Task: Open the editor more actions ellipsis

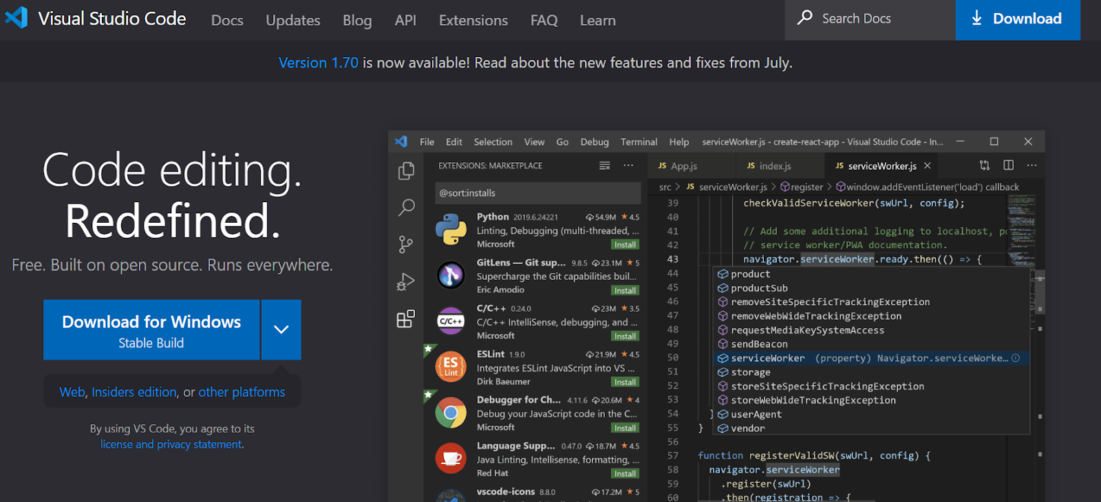Action: pyautogui.click(x=1031, y=166)
